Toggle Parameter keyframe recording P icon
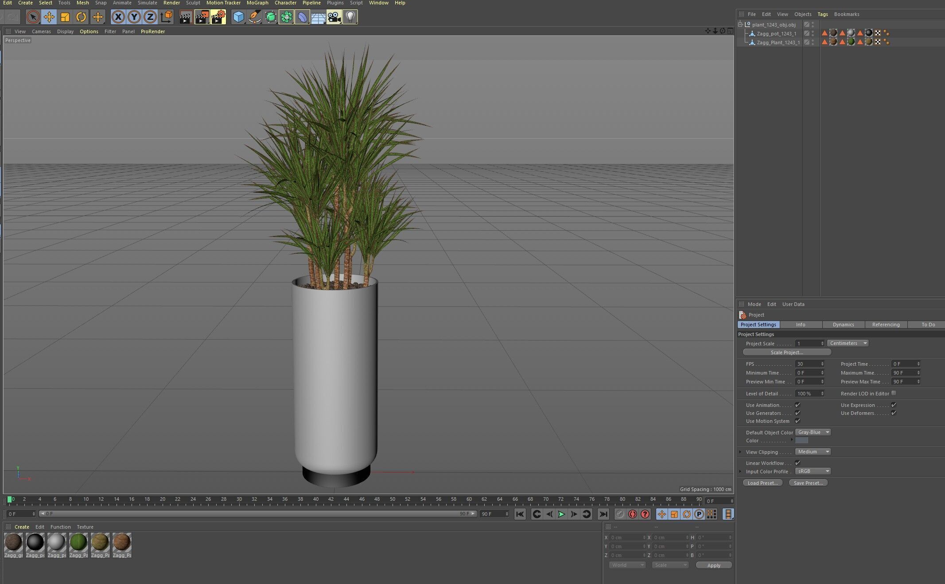The width and height of the screenshot is (945, 584). pos(699,514)
